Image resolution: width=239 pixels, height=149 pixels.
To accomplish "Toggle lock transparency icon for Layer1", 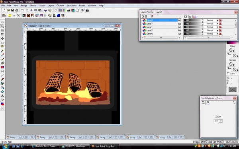I will pyautogui.click(x=220, y=27).
